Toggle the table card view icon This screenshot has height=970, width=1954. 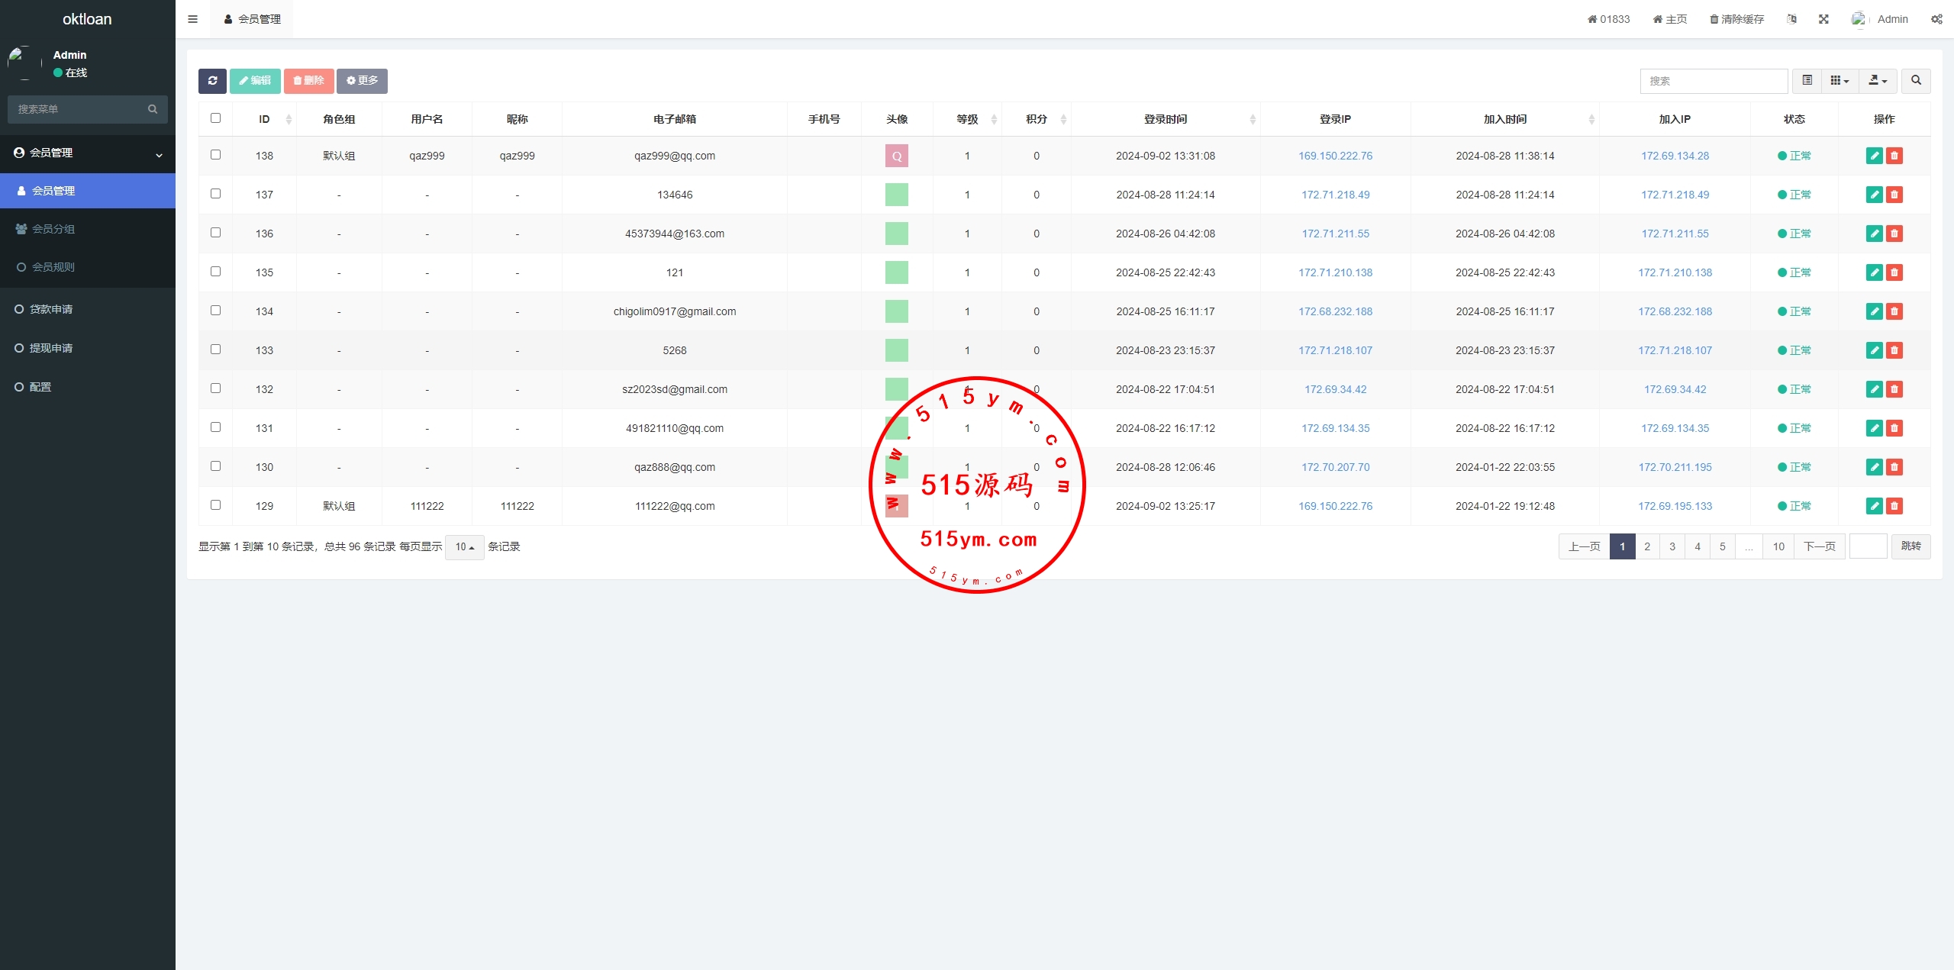[1807, 81]
